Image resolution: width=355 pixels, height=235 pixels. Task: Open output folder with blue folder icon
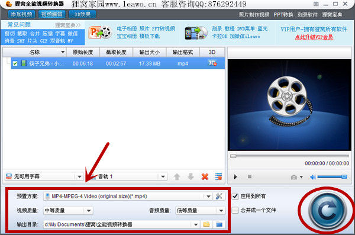[219, 224]
